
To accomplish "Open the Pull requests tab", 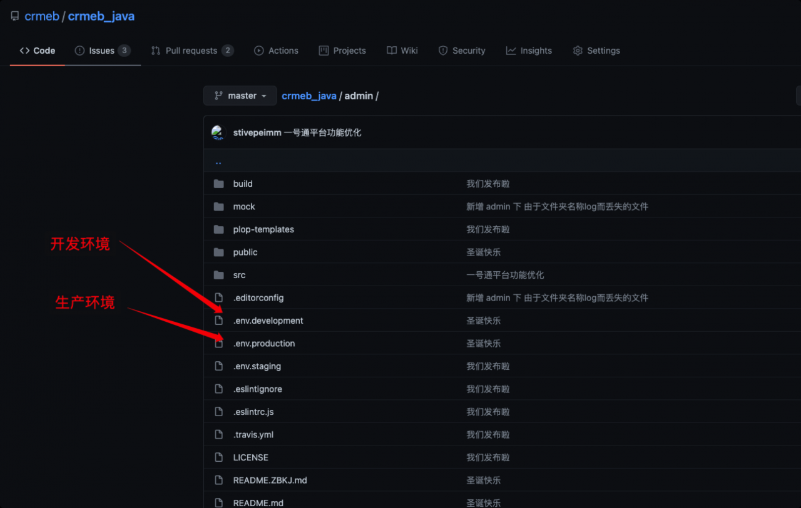I will pos(192,51).
